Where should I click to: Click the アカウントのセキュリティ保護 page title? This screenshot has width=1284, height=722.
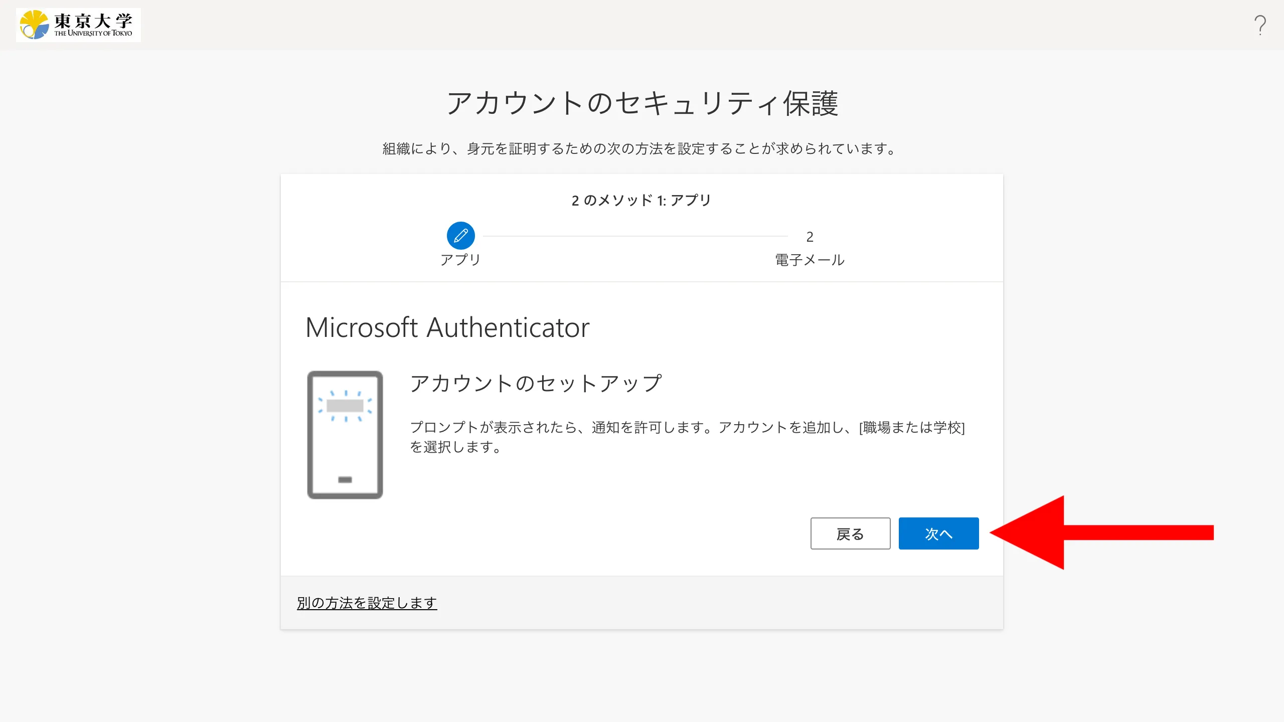pos(642,103)
